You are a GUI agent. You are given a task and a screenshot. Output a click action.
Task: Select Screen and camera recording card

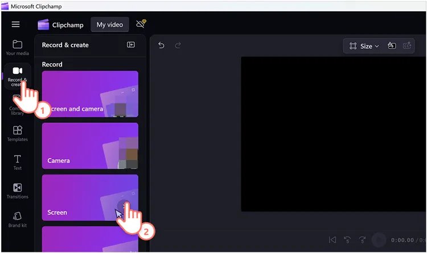(90, 94)
